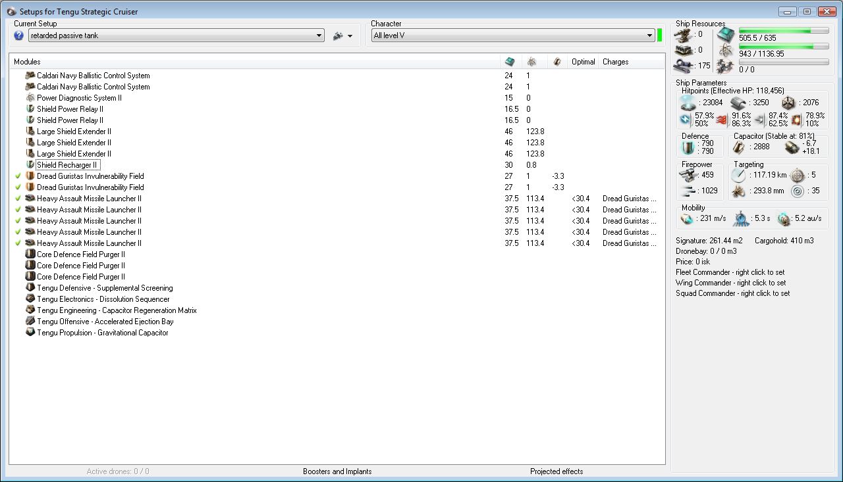Click the Defence shield icon showing 790
Screen dimensions: 843x482
tap(688, 147)
